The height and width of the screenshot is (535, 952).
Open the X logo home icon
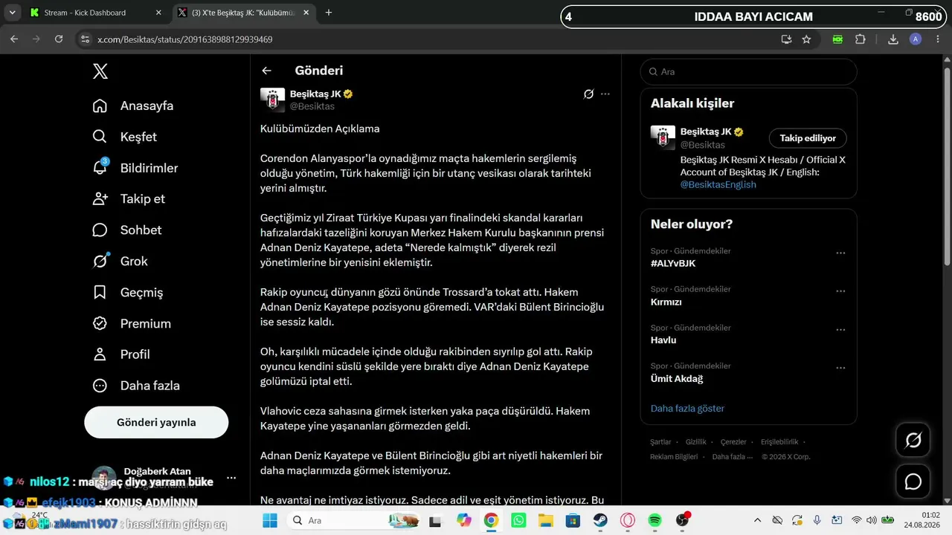tap(100, 71)
